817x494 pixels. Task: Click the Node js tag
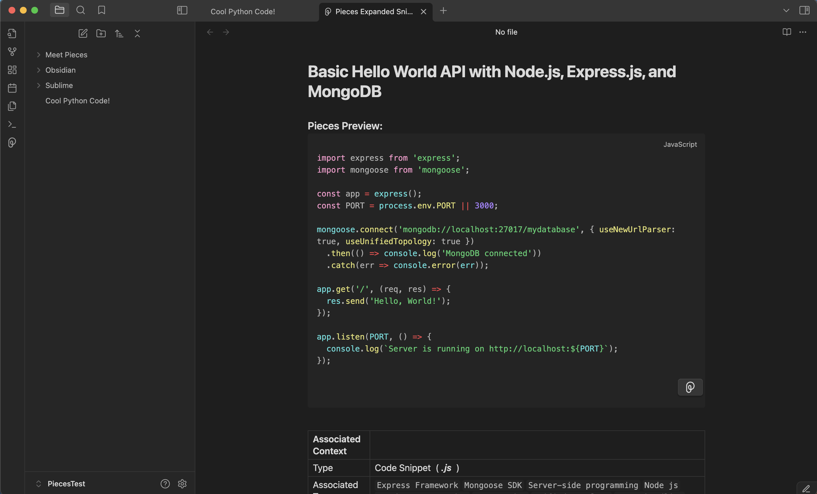click(x=661, y=485)
